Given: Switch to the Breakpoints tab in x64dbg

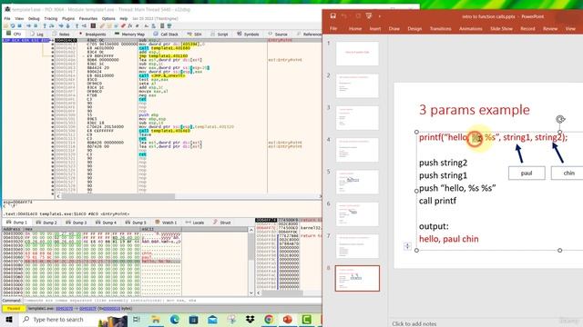Looking at the screenshot, I should click(93, 35).
